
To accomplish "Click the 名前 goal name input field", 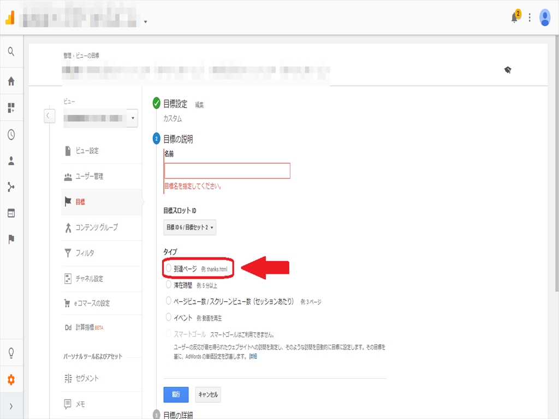I will point(227,171).
